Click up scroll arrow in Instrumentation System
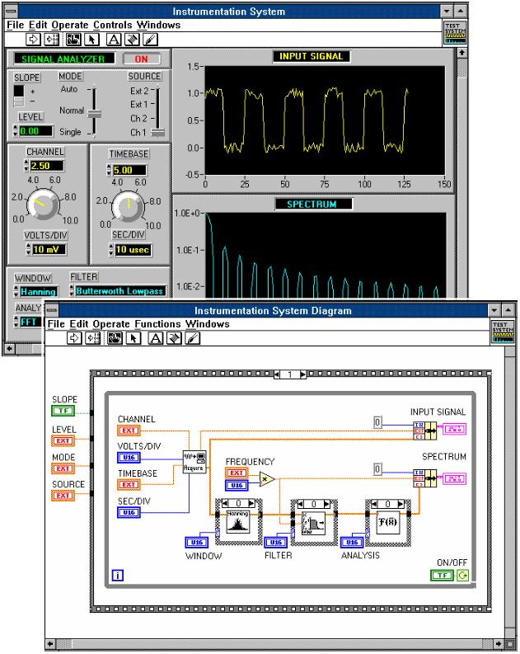 (x=461, y=53)
